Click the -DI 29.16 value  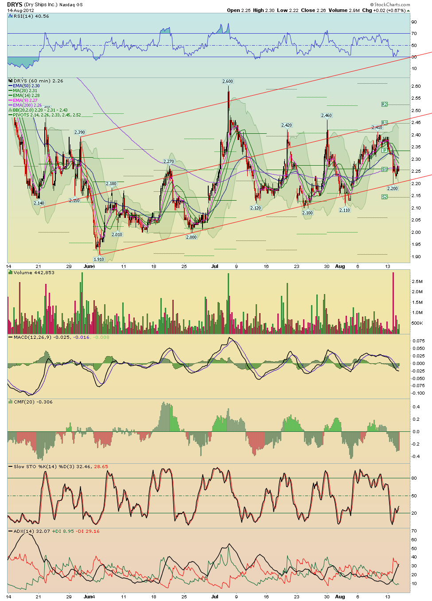coord(88,531)
